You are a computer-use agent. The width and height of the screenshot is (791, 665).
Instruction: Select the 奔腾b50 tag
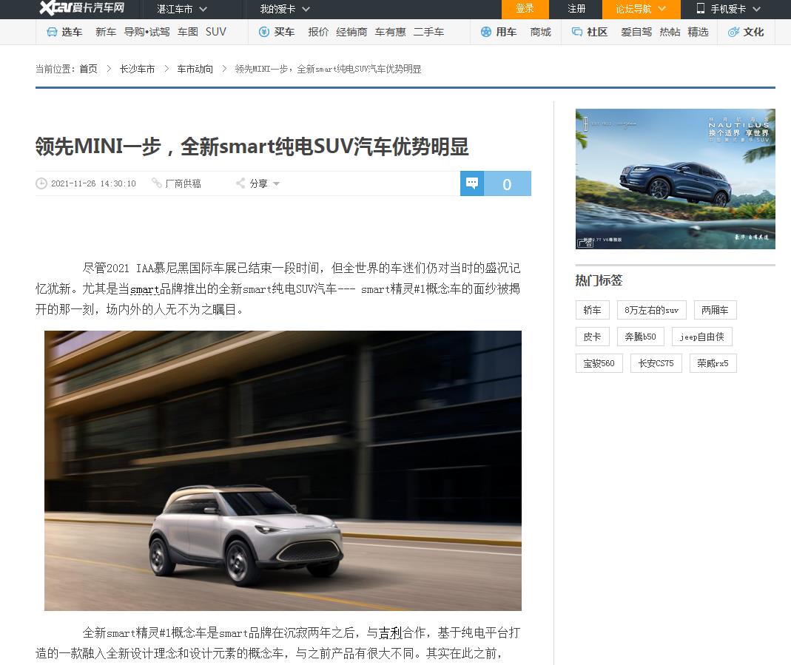tap(640, 337)
